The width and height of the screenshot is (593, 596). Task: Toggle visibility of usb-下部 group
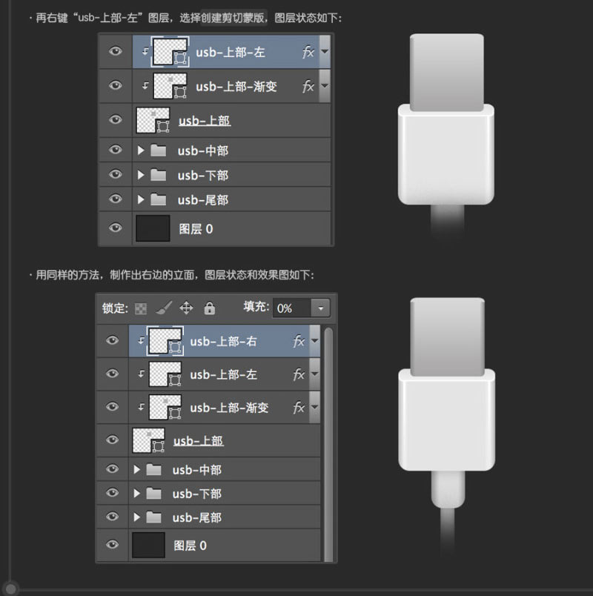tap(112, 493)
